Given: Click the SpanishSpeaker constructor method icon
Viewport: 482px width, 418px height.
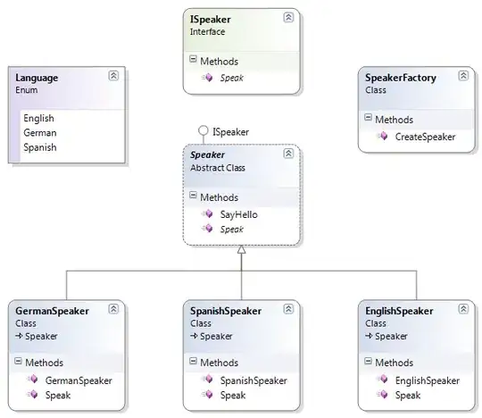Looking at the screenshot, I should 207,380.
